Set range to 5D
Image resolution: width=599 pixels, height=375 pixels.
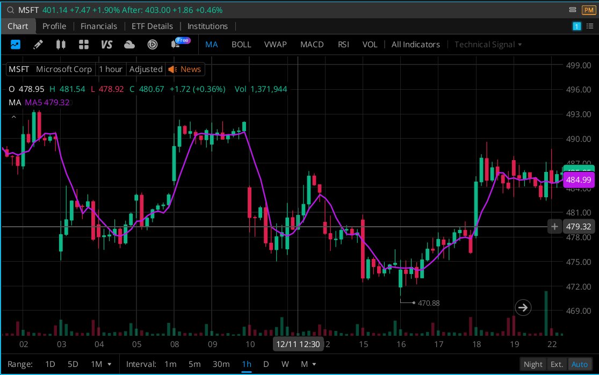(x=73, y=364)
